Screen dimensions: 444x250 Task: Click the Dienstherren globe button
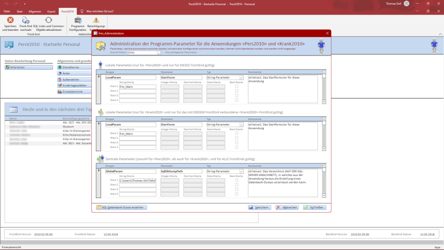click(74, 68)
